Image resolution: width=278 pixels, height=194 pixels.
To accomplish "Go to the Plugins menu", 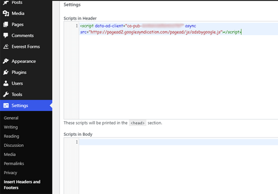I will click(x=26, y=72).
